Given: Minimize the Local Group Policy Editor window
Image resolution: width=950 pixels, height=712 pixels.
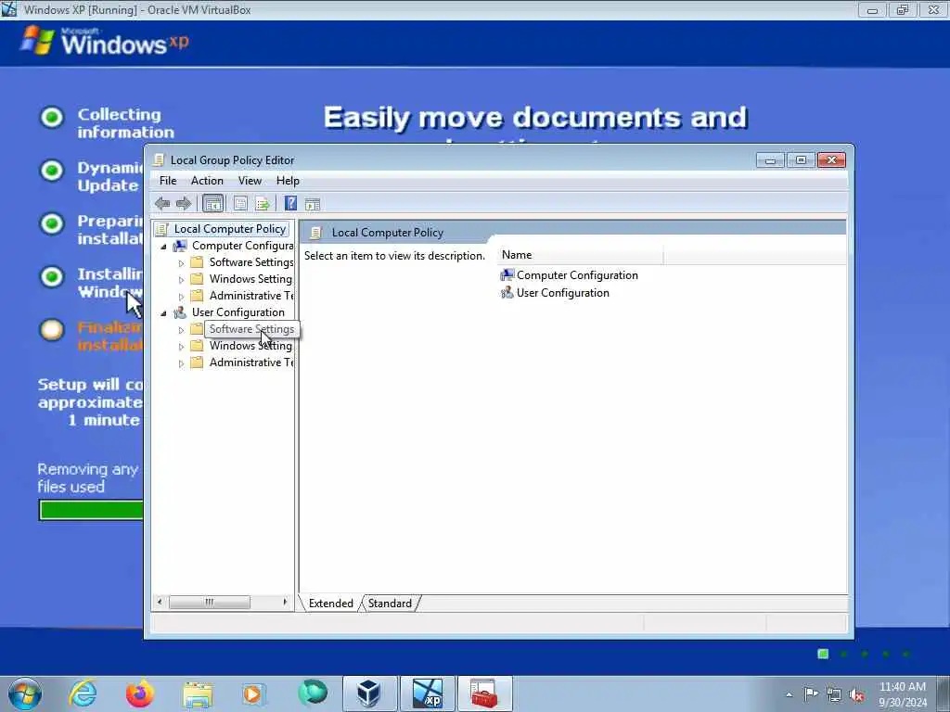Looking at the screenshot, I should click(770, 160).
